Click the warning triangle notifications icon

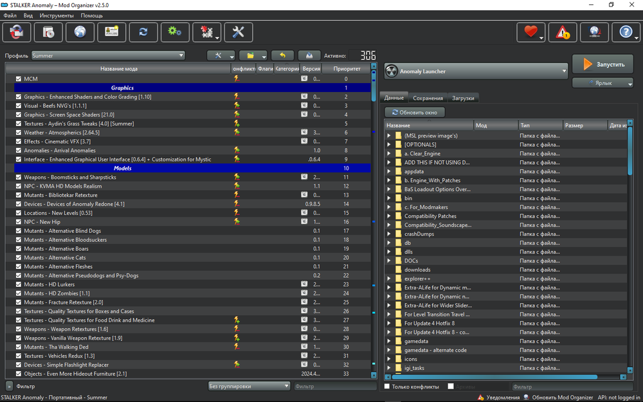pyautogui.click(x=563, y=32)
